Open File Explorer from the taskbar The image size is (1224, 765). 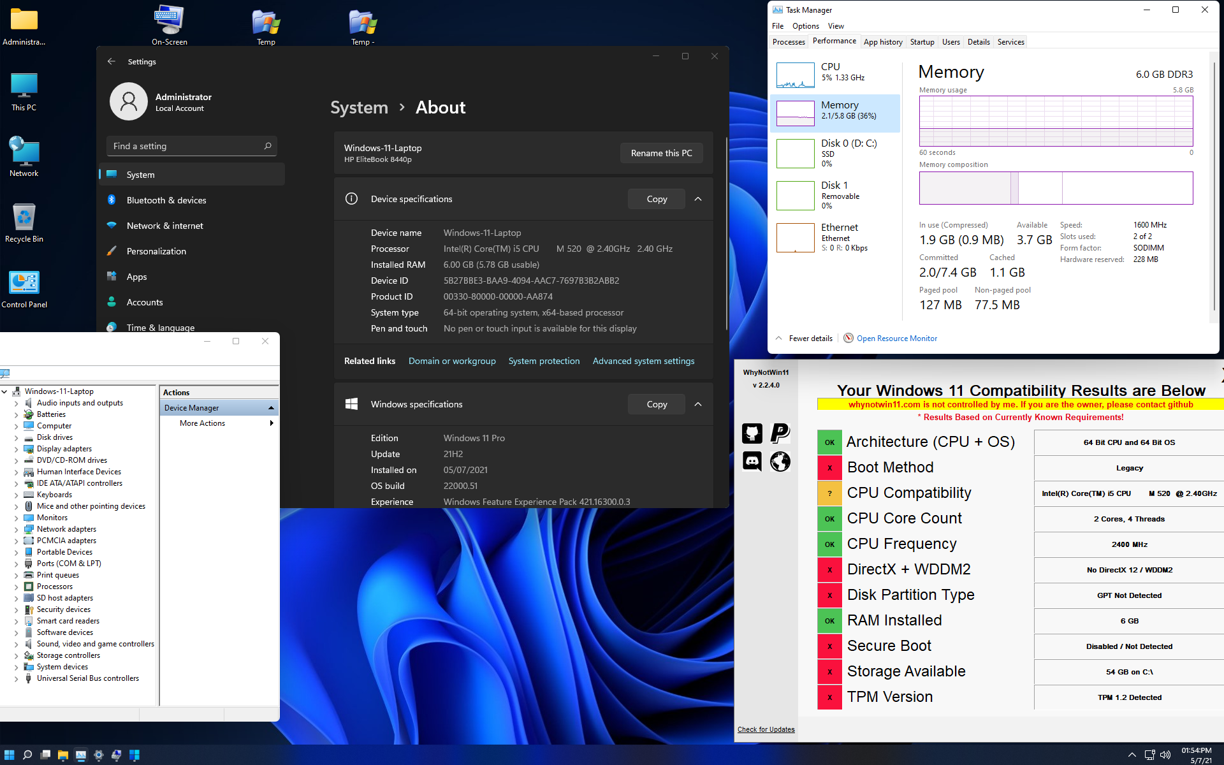(x=63, y=755)
